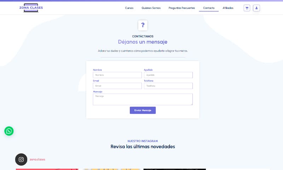The image size is (283, 170).
Task: Click the Nombre input field
Action: (x=117, y=75)
